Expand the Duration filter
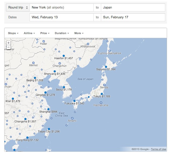 pyautogui.click(x=62, y=33)
